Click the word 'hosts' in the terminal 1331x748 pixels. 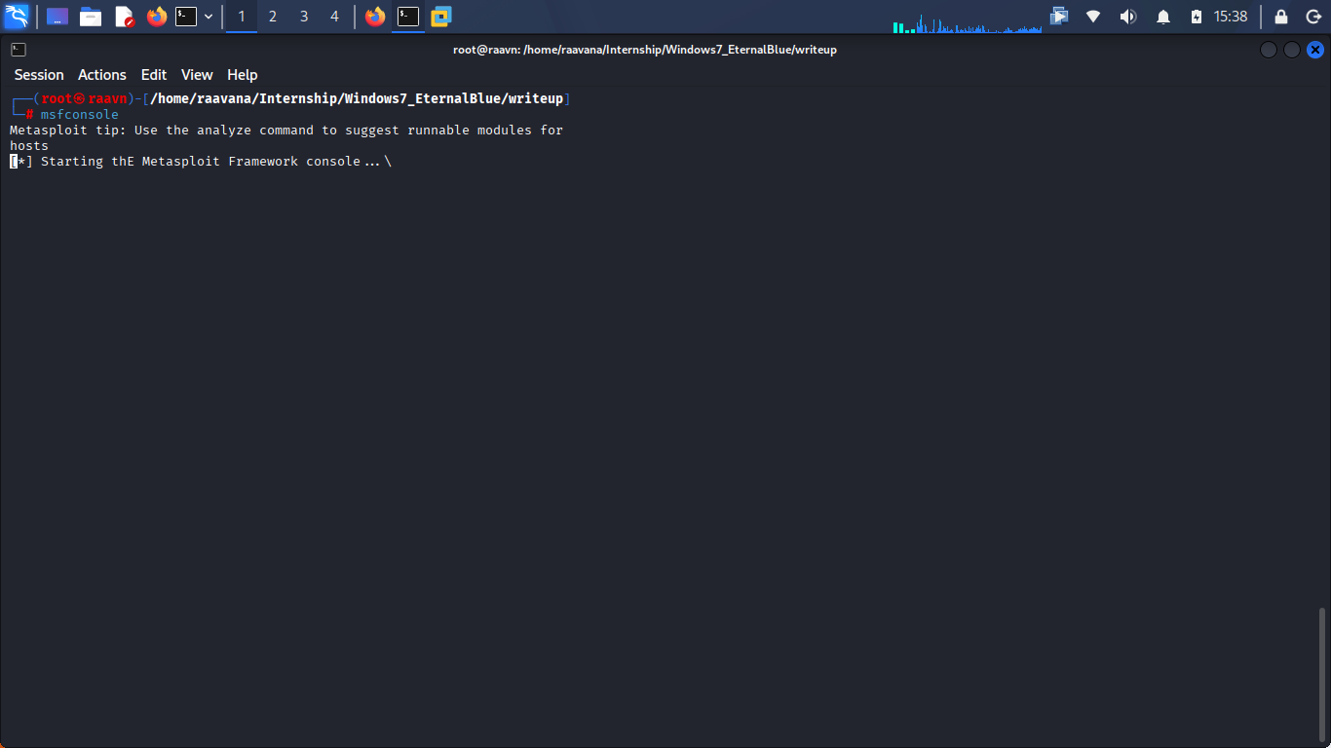(x=29, y=146)
